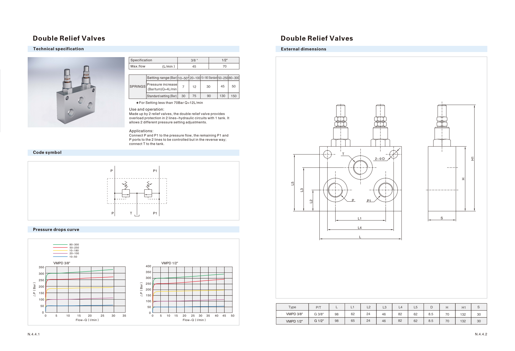Click page number N.4.4.1
The image size is (515, 351).
[x=34, y=334]
